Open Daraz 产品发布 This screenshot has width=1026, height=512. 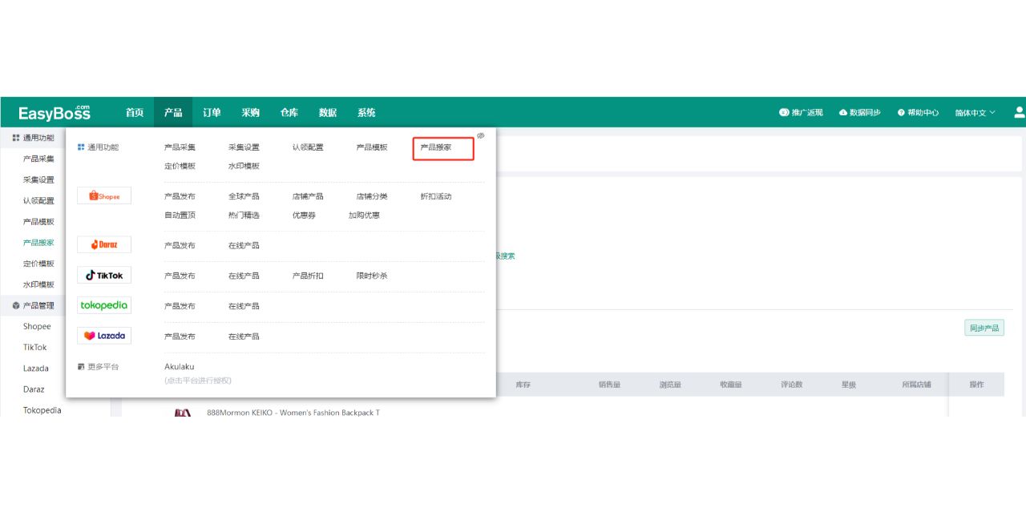click(x=180, y=245)
